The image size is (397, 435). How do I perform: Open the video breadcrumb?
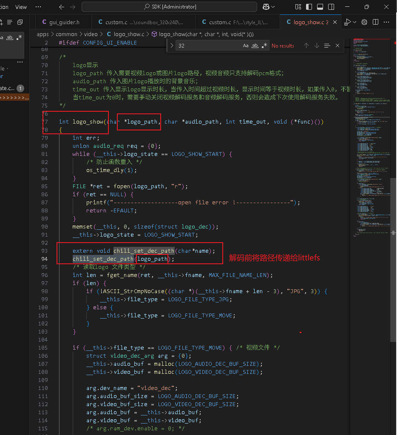tap(91, 34)
